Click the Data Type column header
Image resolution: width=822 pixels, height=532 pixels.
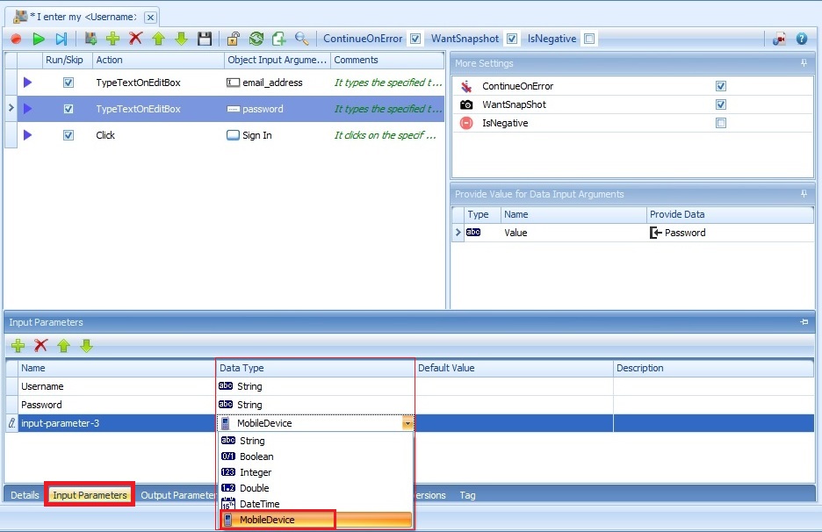[x=315, y=368]
